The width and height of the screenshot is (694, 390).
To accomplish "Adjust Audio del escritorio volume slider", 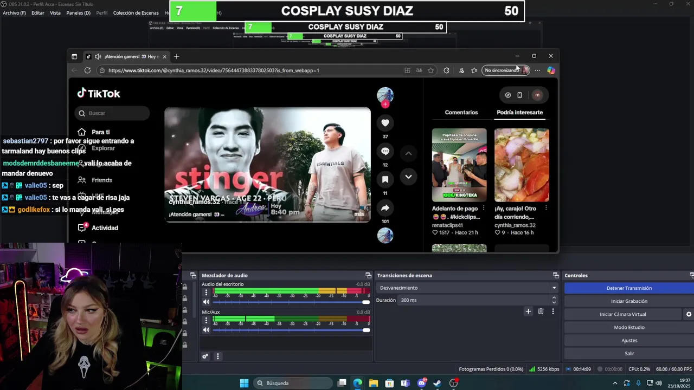I will [291, 302].
